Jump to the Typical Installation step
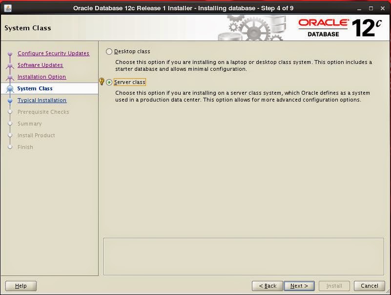The height and width of the screenshot is (295, 391). [42, 100]
